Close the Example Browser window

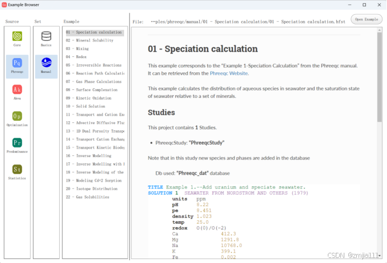pos(380,5)
